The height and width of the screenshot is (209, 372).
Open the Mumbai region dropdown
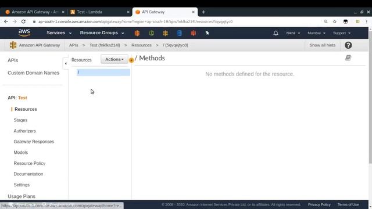pyautogui.click(x=316, y=33)
